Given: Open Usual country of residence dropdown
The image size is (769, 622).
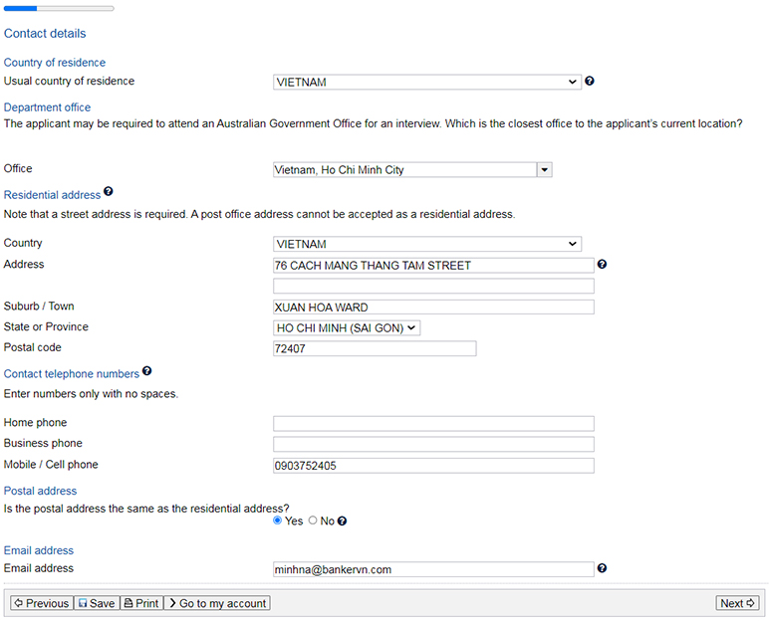Looking at the screenshot, I should [426, 82].
